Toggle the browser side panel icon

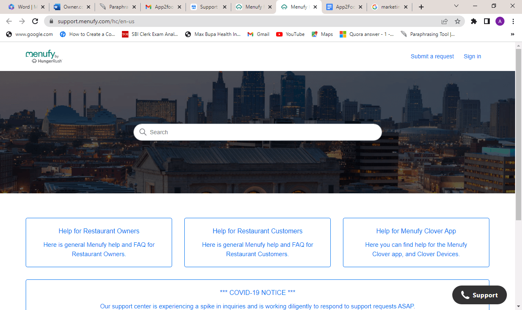pyautogui.click(x=487, y=21)
